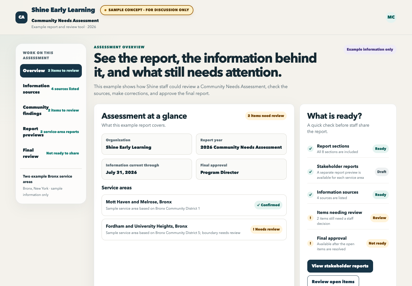Click 'July 31, 2026' information date card
The height and width of the screenshot is (286, 412).
click(x=147, y=169)
